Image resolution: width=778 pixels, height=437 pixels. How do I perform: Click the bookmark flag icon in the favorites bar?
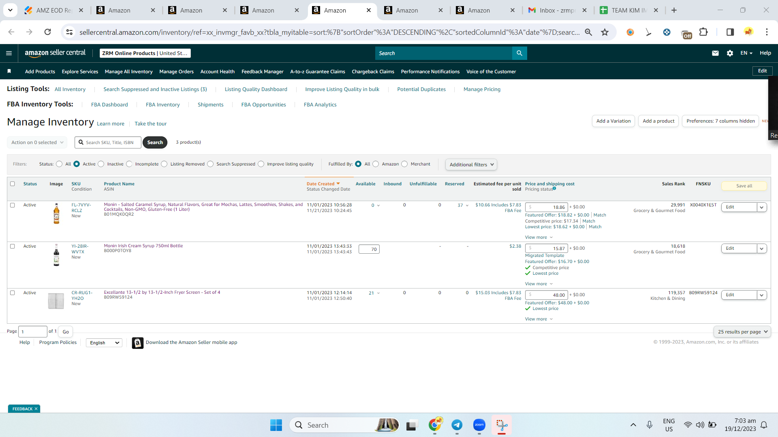click(9, 71)
